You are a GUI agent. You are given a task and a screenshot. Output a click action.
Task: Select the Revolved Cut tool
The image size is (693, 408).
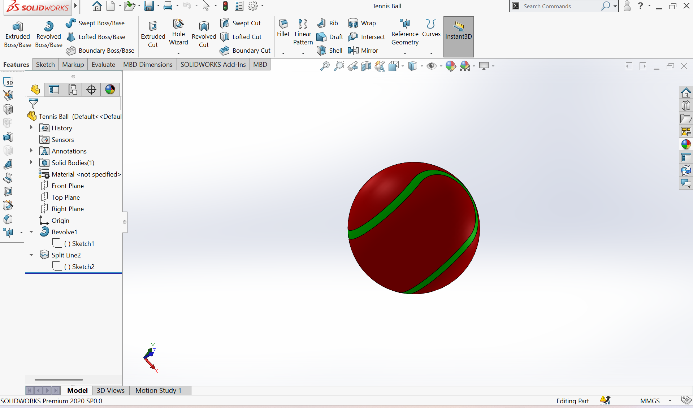(204, 26)
